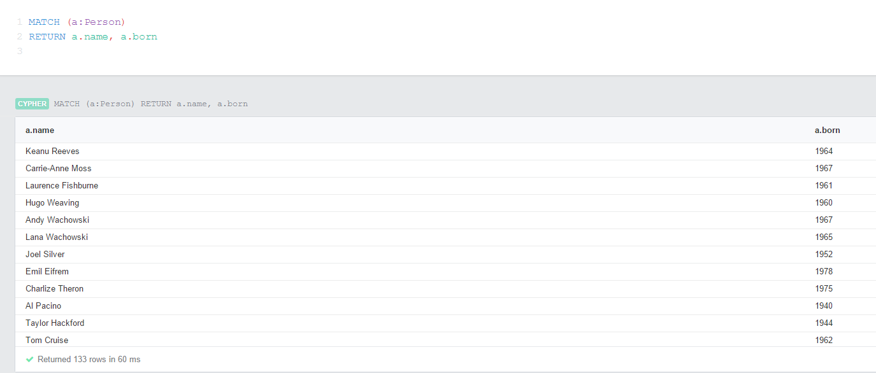Click line number 1 in the editor gutter

(19, 21)
